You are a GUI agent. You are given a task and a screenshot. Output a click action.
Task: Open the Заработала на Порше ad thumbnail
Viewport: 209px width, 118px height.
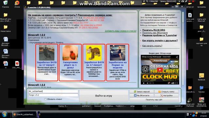[x=118, y=53]
